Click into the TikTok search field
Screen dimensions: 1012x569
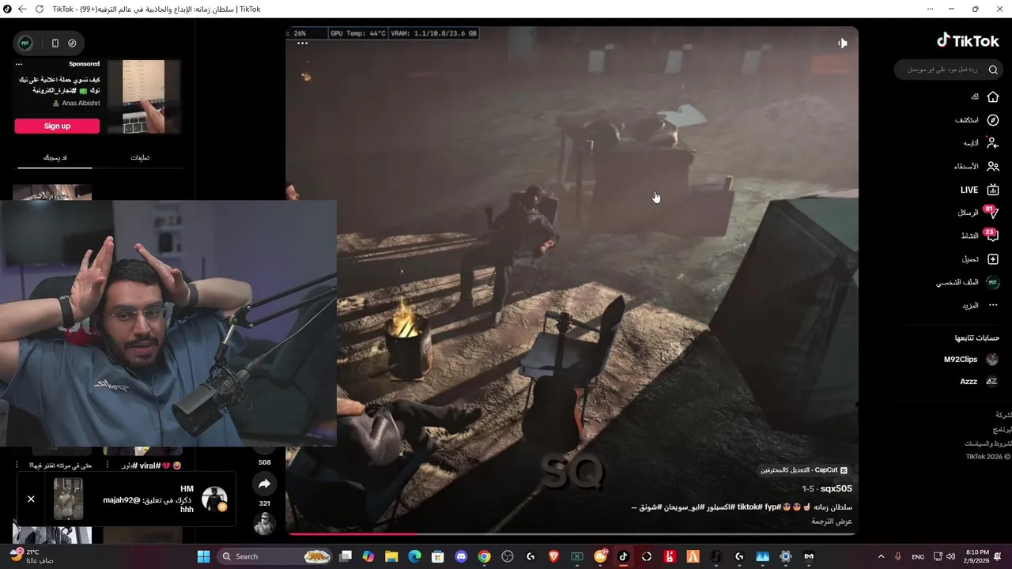[949, 70]
